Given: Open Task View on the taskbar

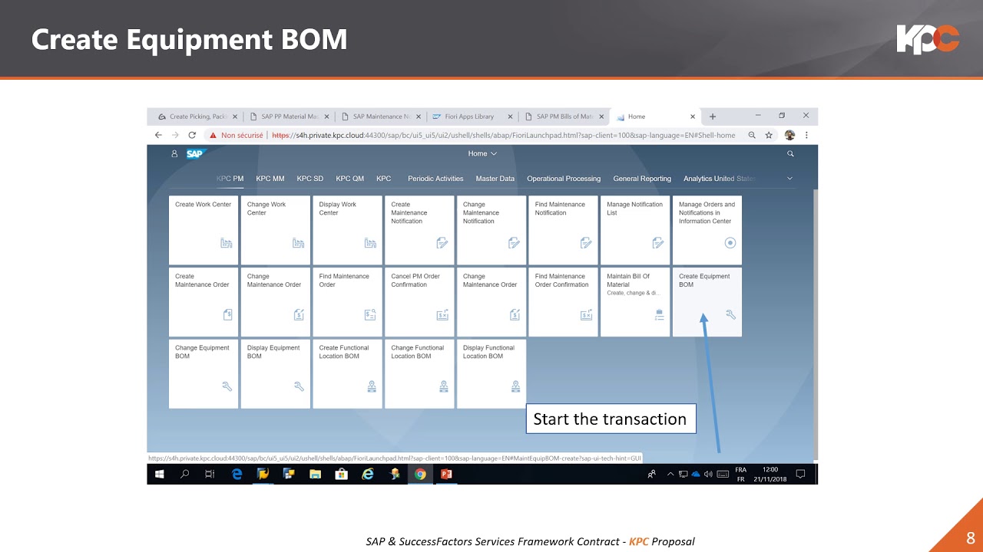Looking at the screenshot, I should [x=210, y=475].
